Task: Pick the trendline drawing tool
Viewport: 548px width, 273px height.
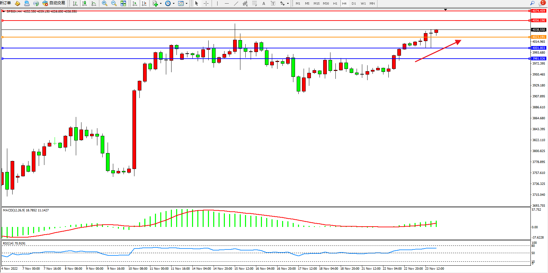Action: click(x=236, y=3)
